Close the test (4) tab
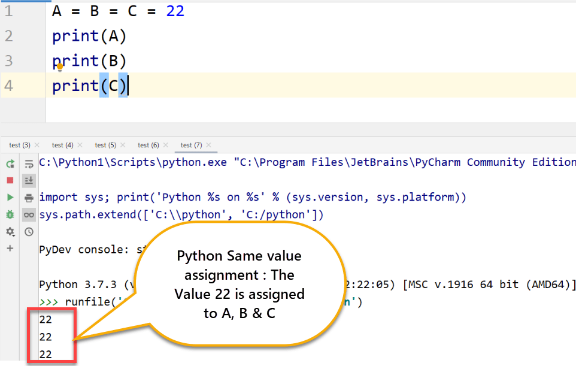The image size is (576, 366). point(80,145)
